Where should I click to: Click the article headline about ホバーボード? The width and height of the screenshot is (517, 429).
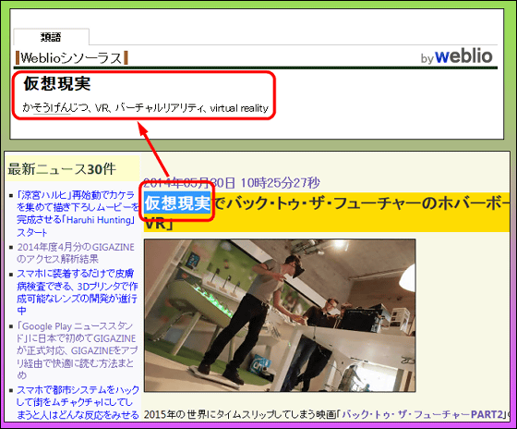327,212
